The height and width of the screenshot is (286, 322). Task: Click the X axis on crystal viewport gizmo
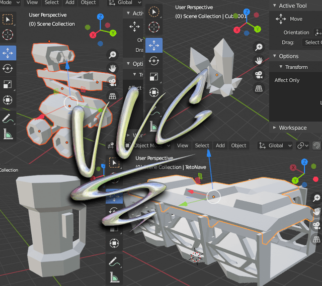tap(237, 30)
